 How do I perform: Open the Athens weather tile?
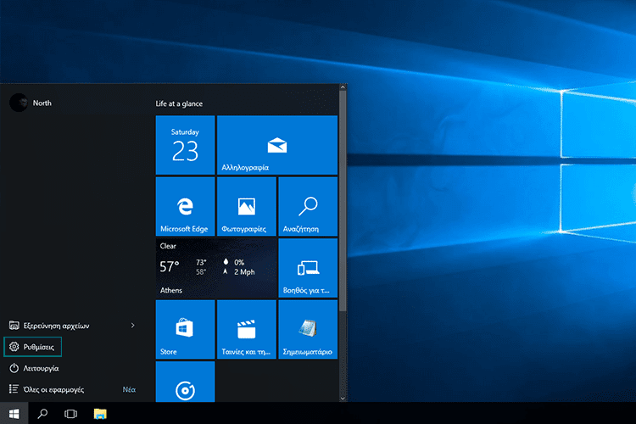(215, 268)
